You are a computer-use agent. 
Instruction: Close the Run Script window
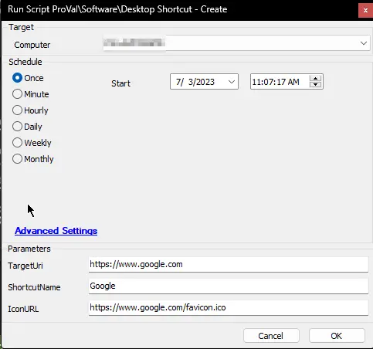click(365, 11)
